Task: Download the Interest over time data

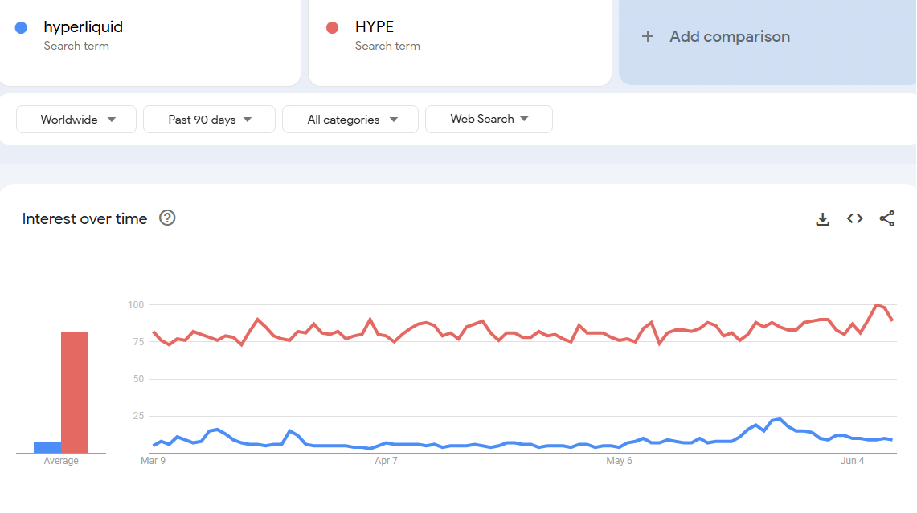Action: (x=822, y=219)
